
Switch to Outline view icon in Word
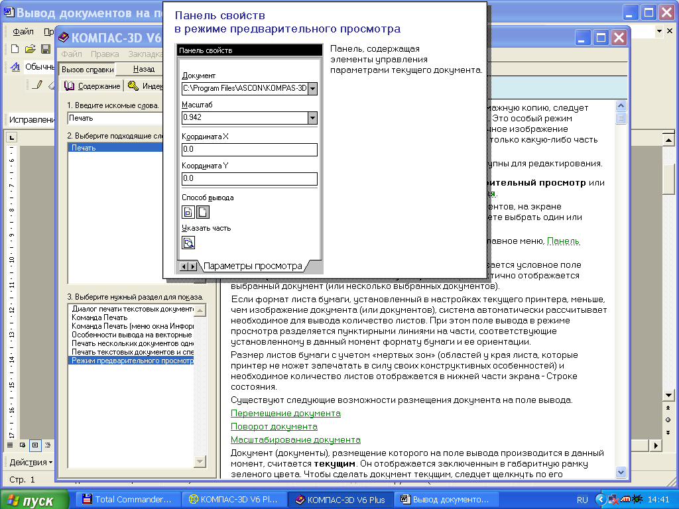(x=48, y=445)
